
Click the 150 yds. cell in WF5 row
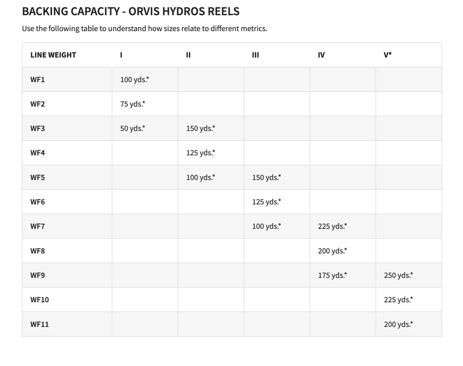tap(266, 178)
